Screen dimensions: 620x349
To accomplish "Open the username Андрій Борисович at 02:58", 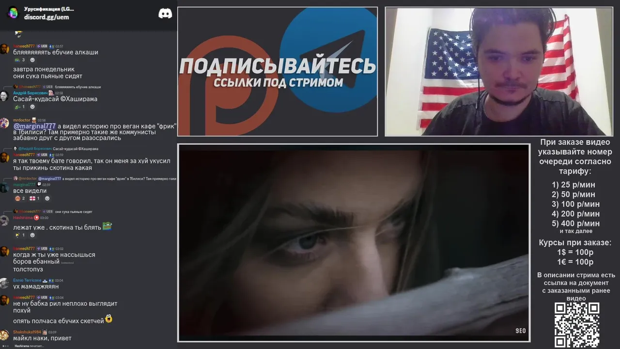I will tap(30, 93).
